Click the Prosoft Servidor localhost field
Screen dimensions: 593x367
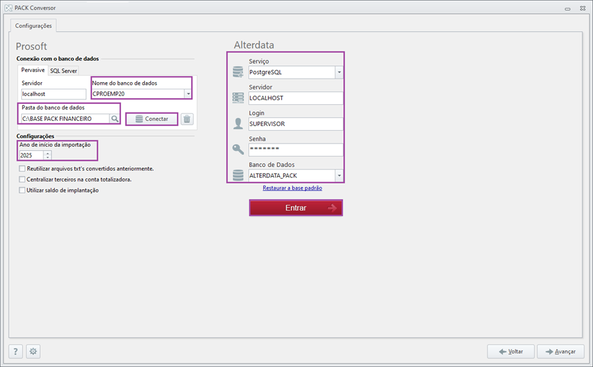(x=53, y=93)
